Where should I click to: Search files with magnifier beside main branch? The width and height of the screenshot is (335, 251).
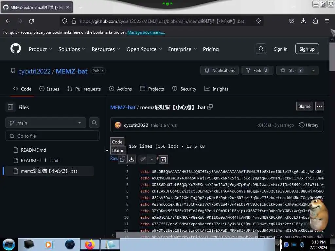click(x=94, y=123)
